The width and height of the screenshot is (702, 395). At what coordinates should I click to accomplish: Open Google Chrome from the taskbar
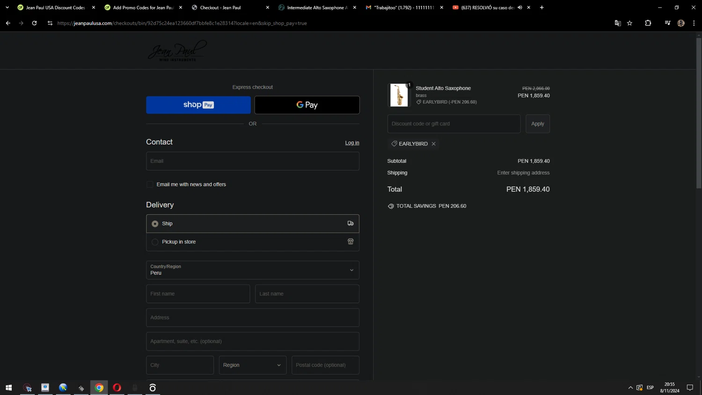(x=99, y=388)
